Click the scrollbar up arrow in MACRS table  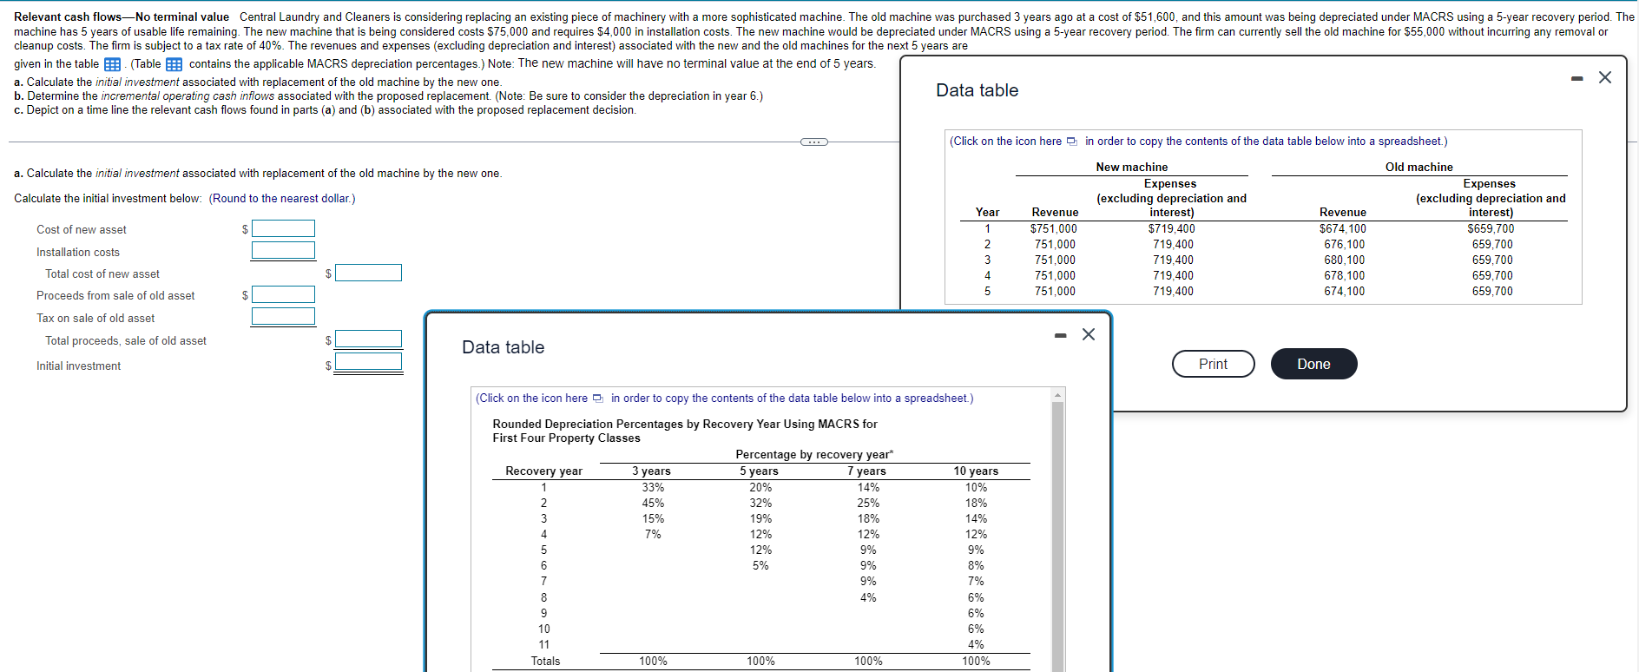click(1057, 395)
